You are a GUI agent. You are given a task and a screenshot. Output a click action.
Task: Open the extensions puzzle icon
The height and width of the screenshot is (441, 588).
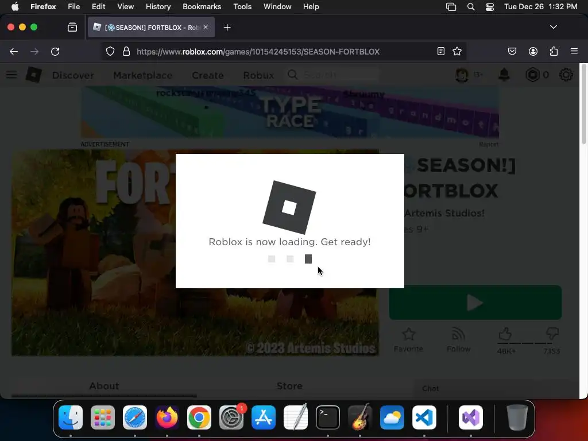coord(554,51)
